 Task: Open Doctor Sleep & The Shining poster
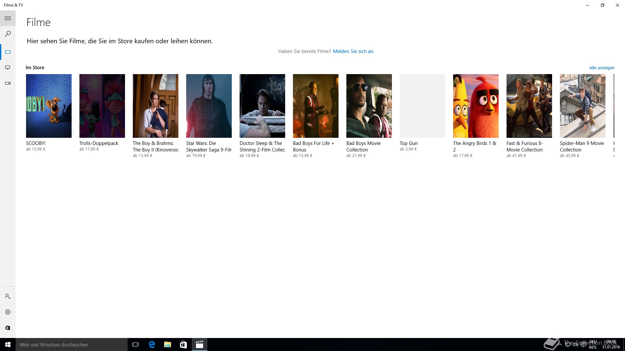pos(262,106)
